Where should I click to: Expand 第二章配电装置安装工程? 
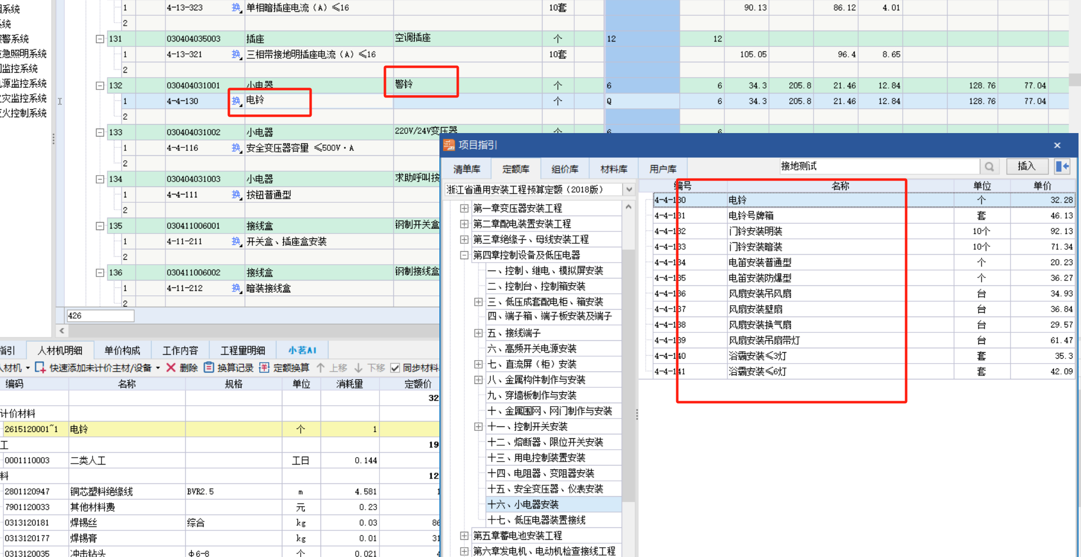(x=464, y=224)
